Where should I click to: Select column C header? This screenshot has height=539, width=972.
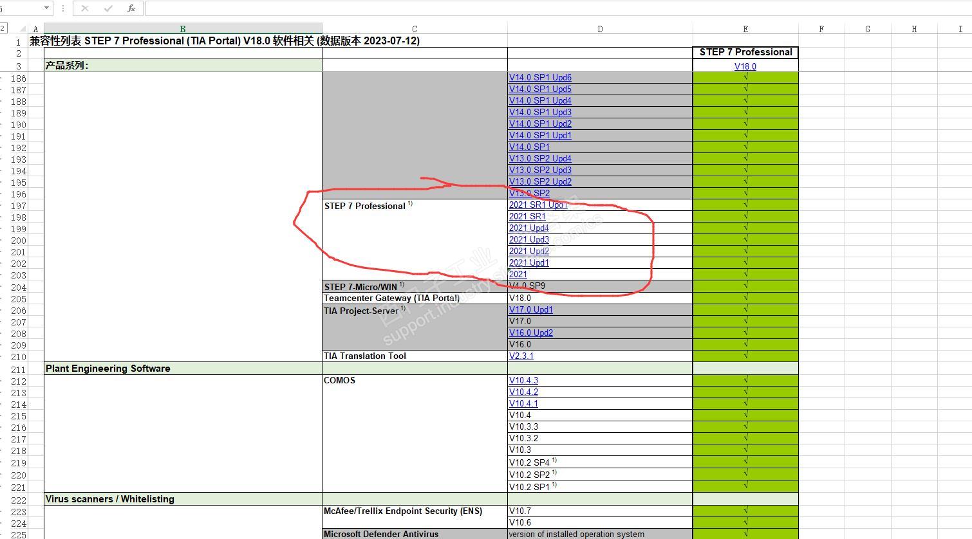(x=415, y=29)
